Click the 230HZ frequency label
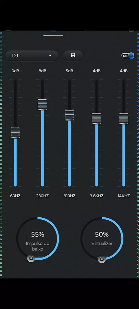 tap(42, 196)
